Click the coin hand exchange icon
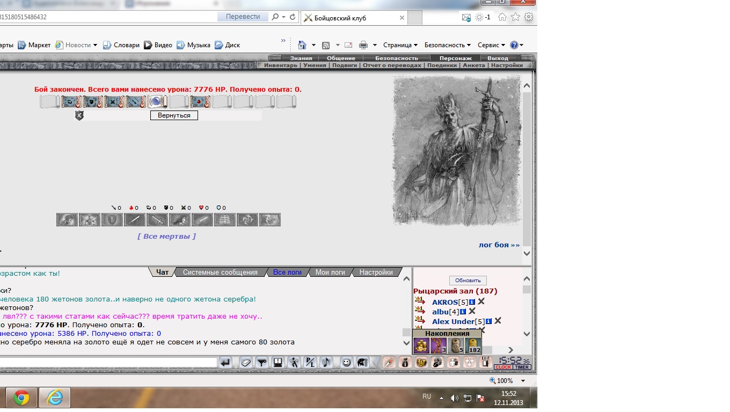Screen dimensions: 730x412 coord(437,363)
